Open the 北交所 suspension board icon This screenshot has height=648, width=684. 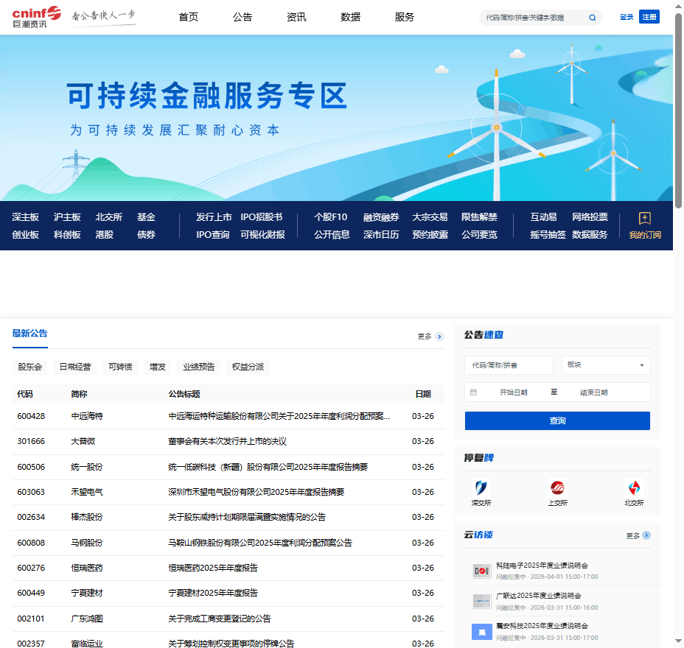pyautogui.click(x=633, y=486)
